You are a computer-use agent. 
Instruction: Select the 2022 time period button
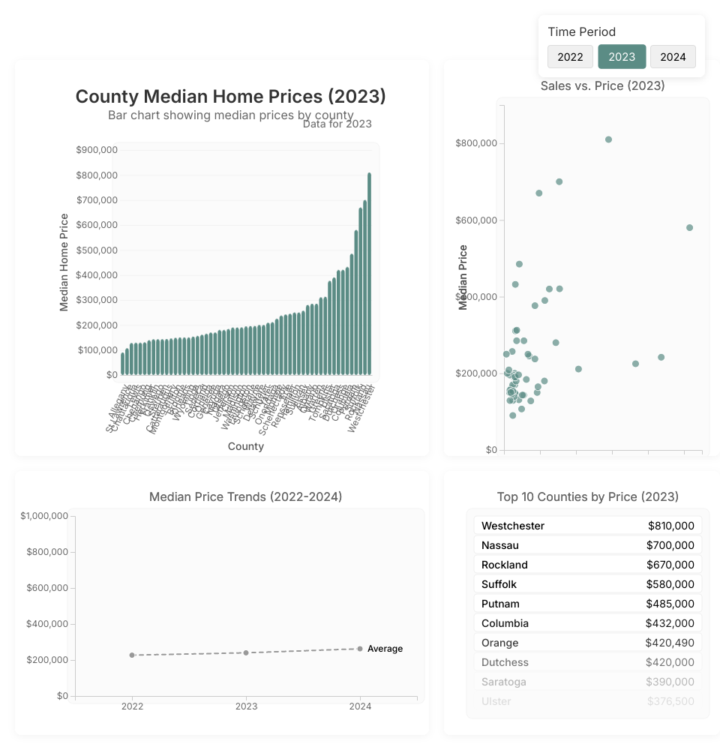coord(570,57)
